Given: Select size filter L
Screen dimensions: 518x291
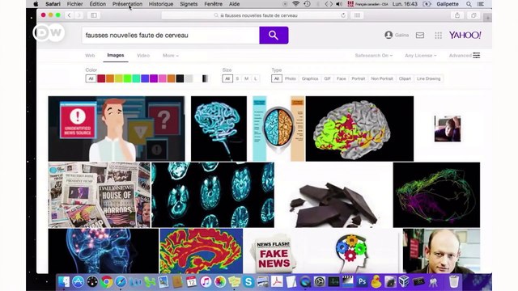Looking at the screenshot, I should click(x=256, y=78).
